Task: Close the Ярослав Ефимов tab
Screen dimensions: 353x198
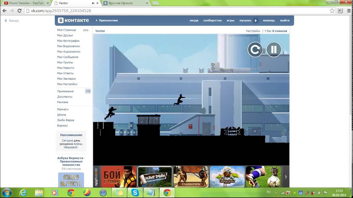Action: point(147,3)
